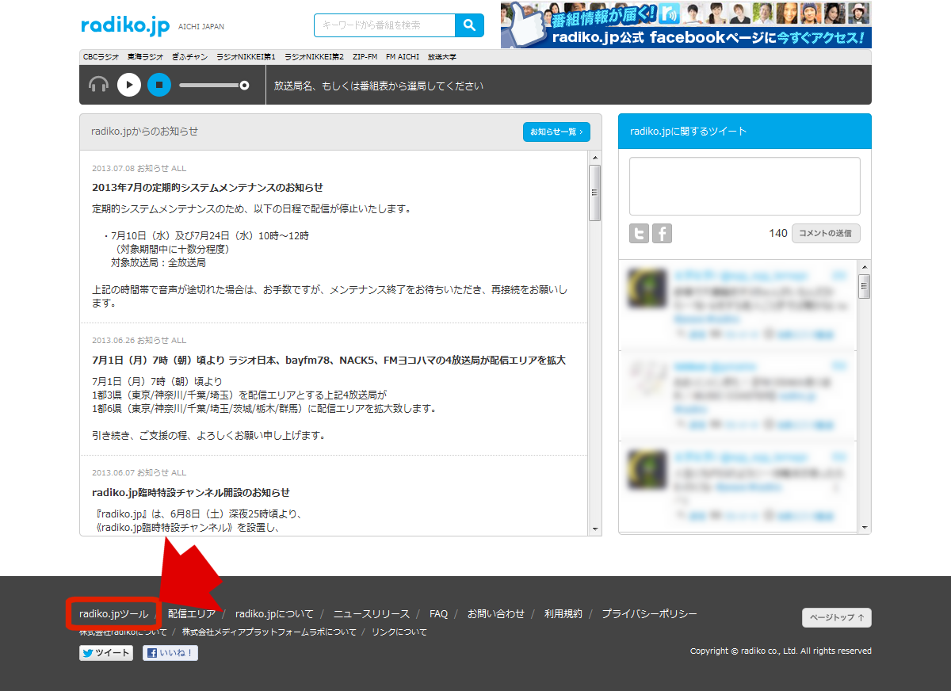Select the ラジオNIKKEI第2 station
This screenshot has width=951, height=691.
point(314,57)
